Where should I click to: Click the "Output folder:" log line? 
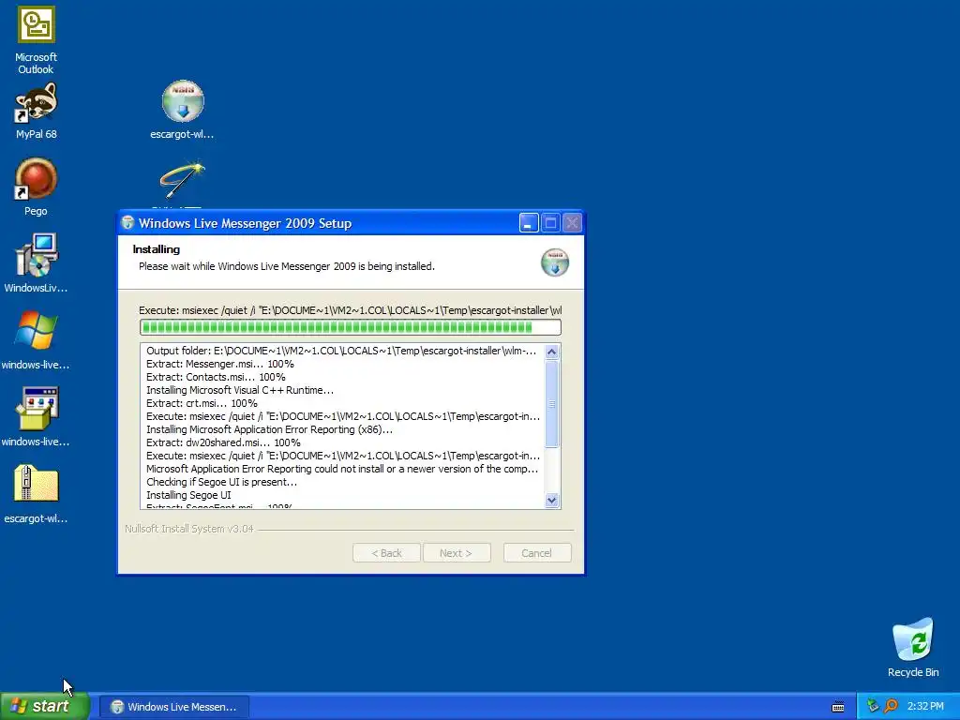coord(341,351)
